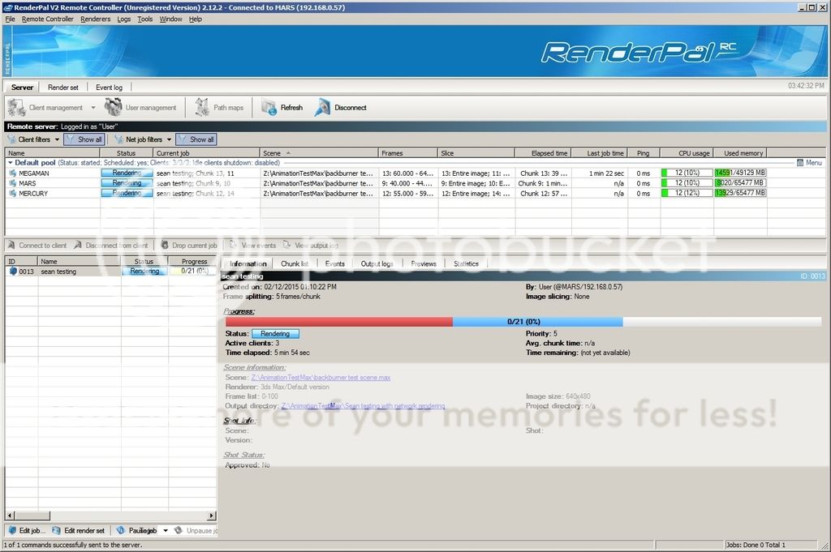Screen dimensions: 831x552
Task: Click the Disconnect from client icon
Action: 78,245
